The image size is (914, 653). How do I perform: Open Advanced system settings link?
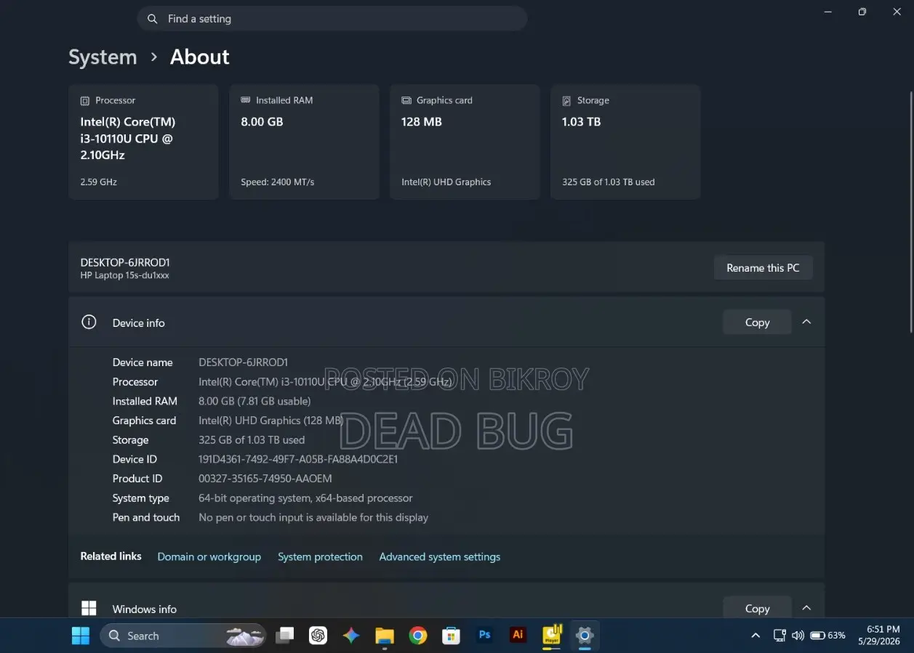tap(440, 556)
